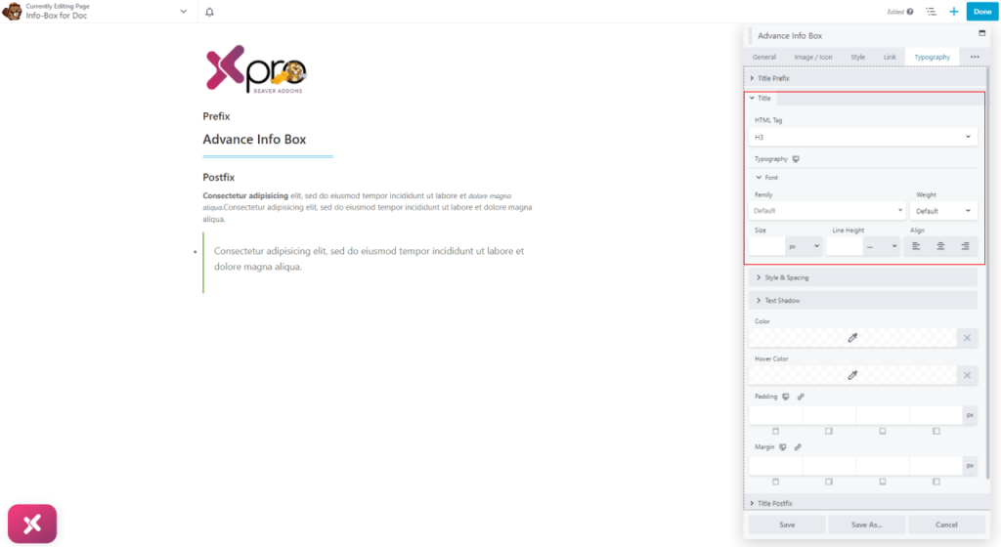Click the pink Xpro floating button
Screen dimensions: 1001x547
[32, 525]
